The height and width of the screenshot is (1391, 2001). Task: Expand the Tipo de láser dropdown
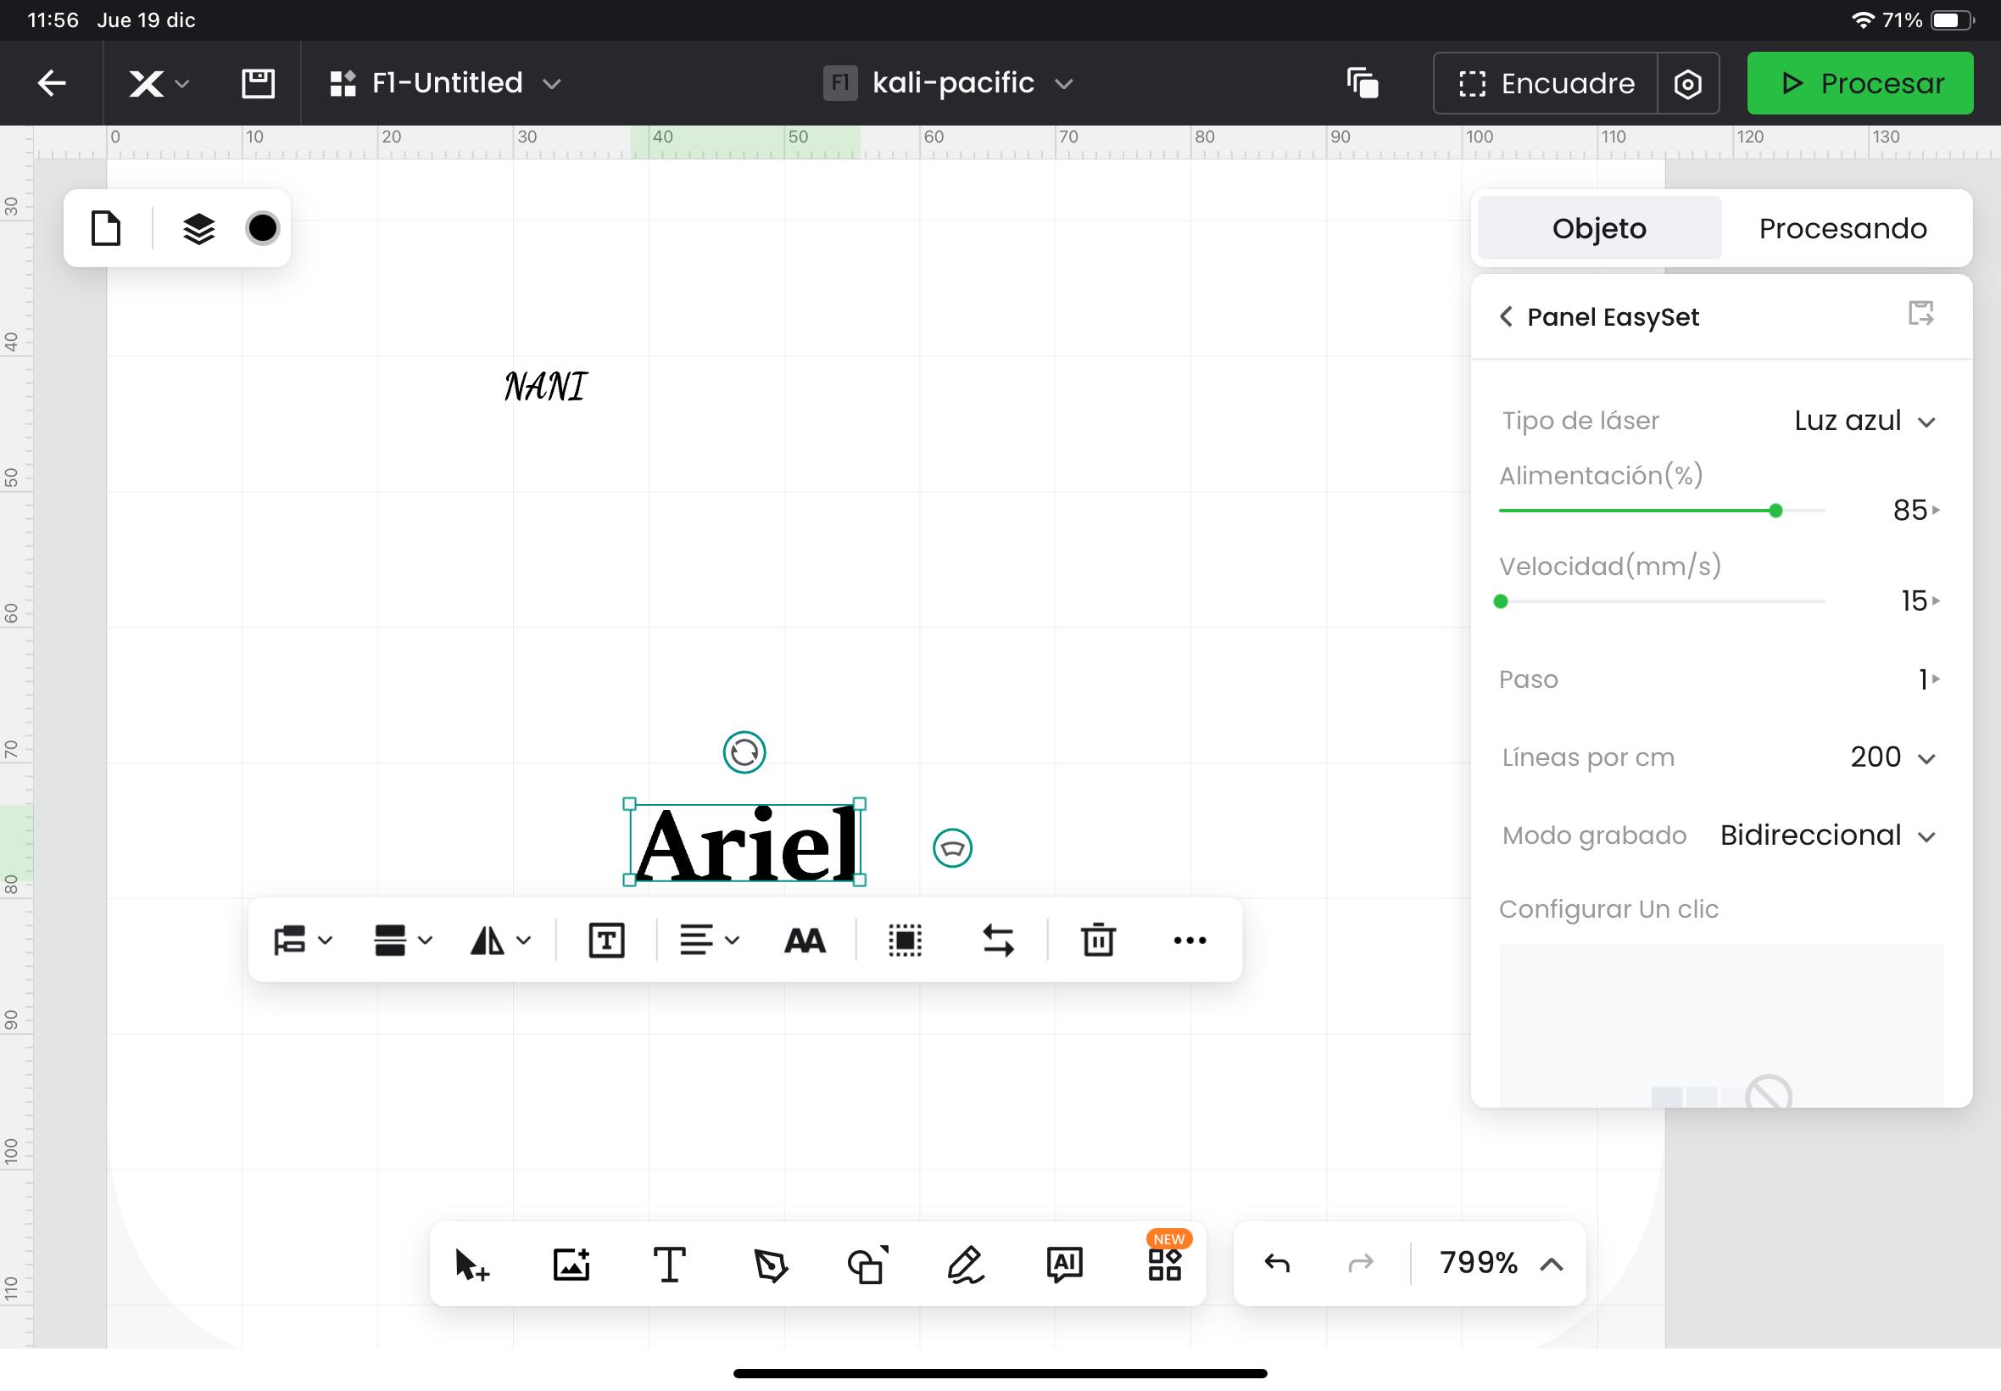pos(1864,422)
